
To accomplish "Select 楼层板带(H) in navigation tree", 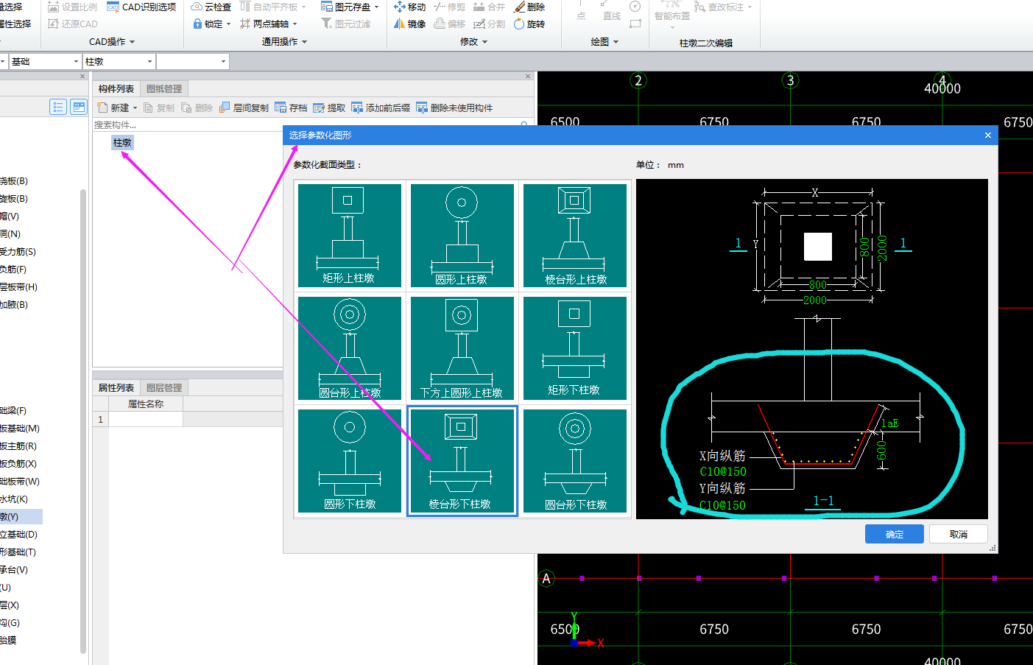I will point(19,287).
